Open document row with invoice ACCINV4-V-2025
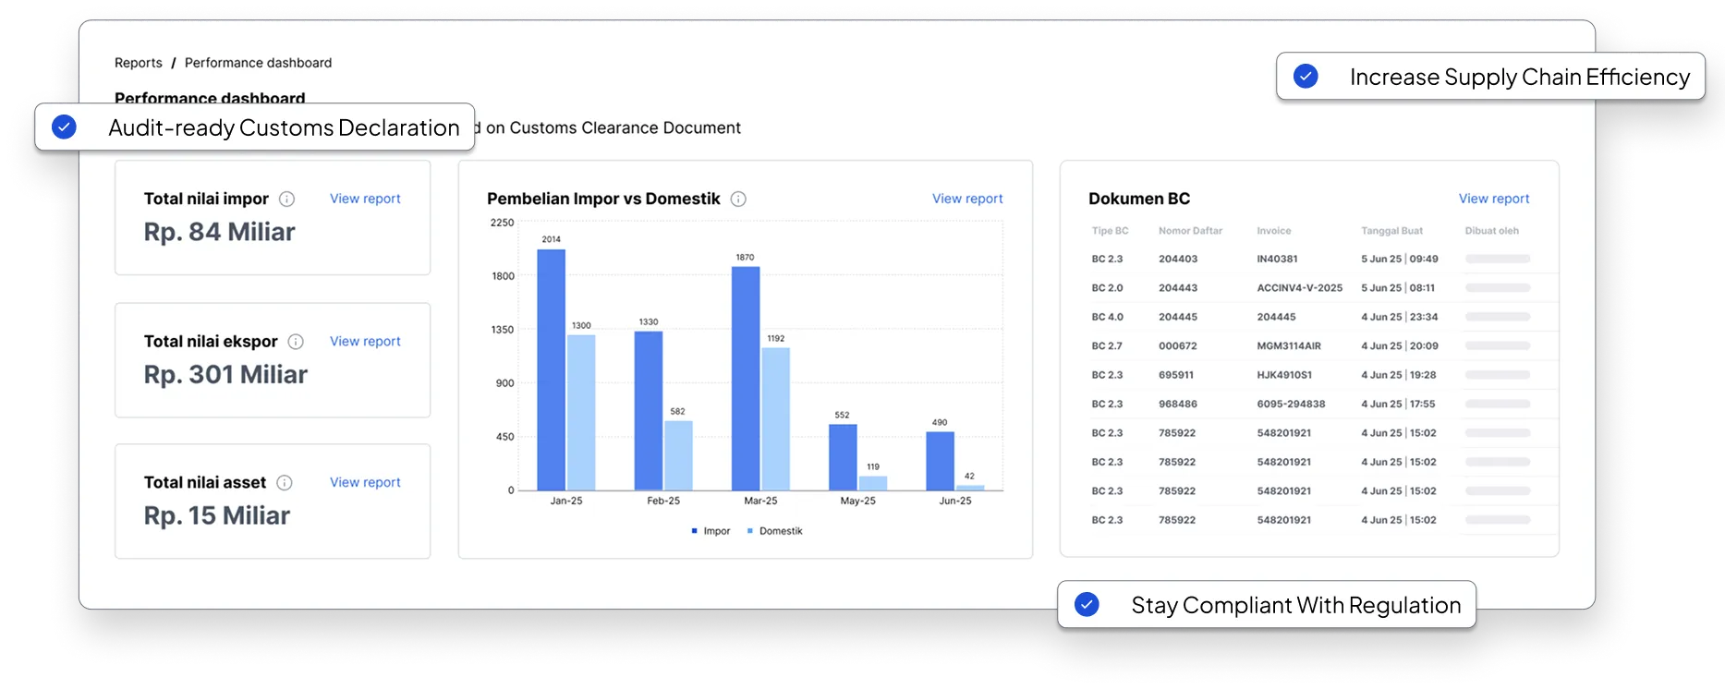1725x689 pixels. [1310, 288]
